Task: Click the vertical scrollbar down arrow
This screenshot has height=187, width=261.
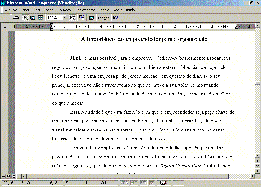Action: pyautogui.click(x=258, y=156)
